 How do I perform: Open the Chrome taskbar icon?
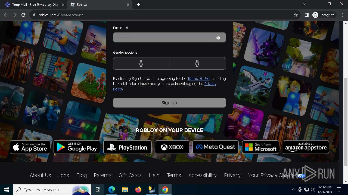(x=165, y=190)
